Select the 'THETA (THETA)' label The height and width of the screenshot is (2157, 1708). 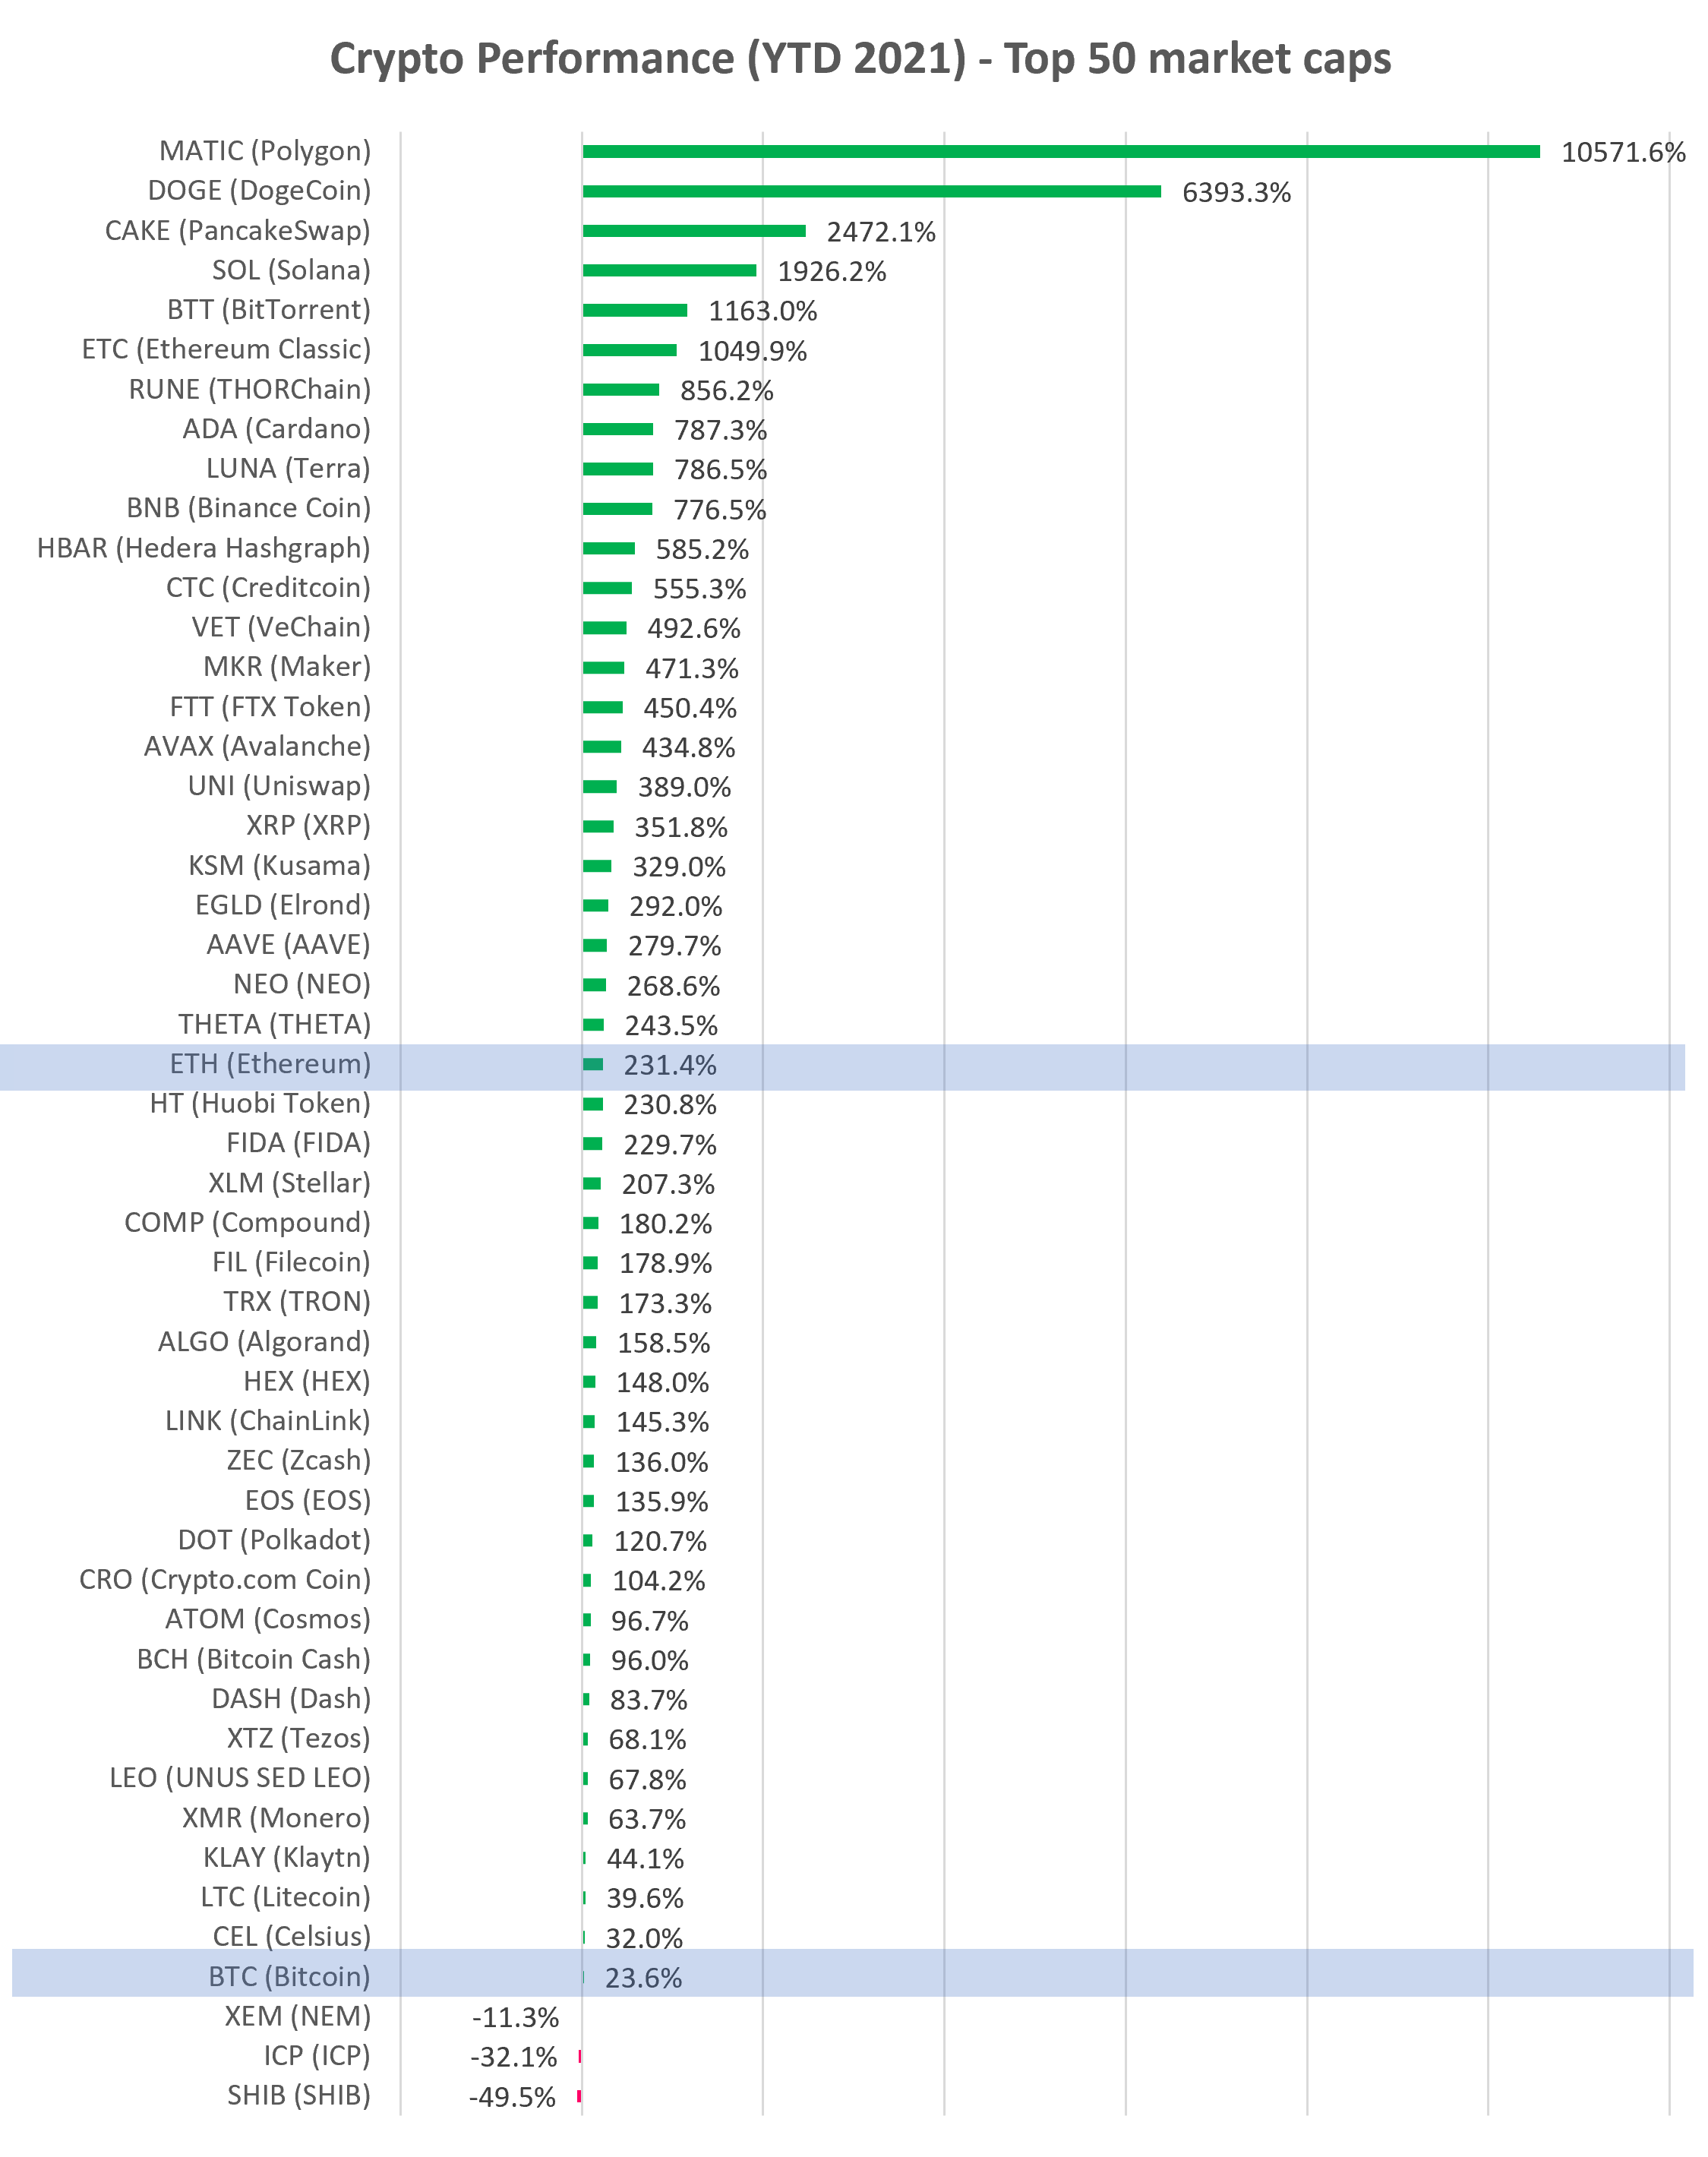(x=274, y=1024)
